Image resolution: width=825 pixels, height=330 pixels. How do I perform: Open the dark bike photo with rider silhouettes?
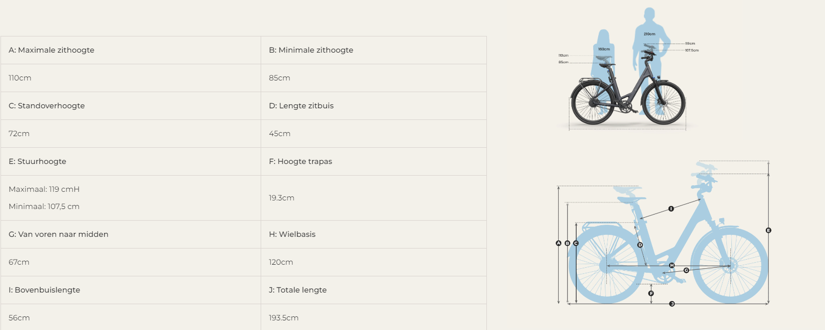[x=628, y=69]
